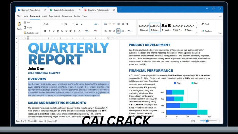The width and height of the screenshot is (238, 134).
Task: Toggle show paragraph marks
Action: [x=127, y=24]
